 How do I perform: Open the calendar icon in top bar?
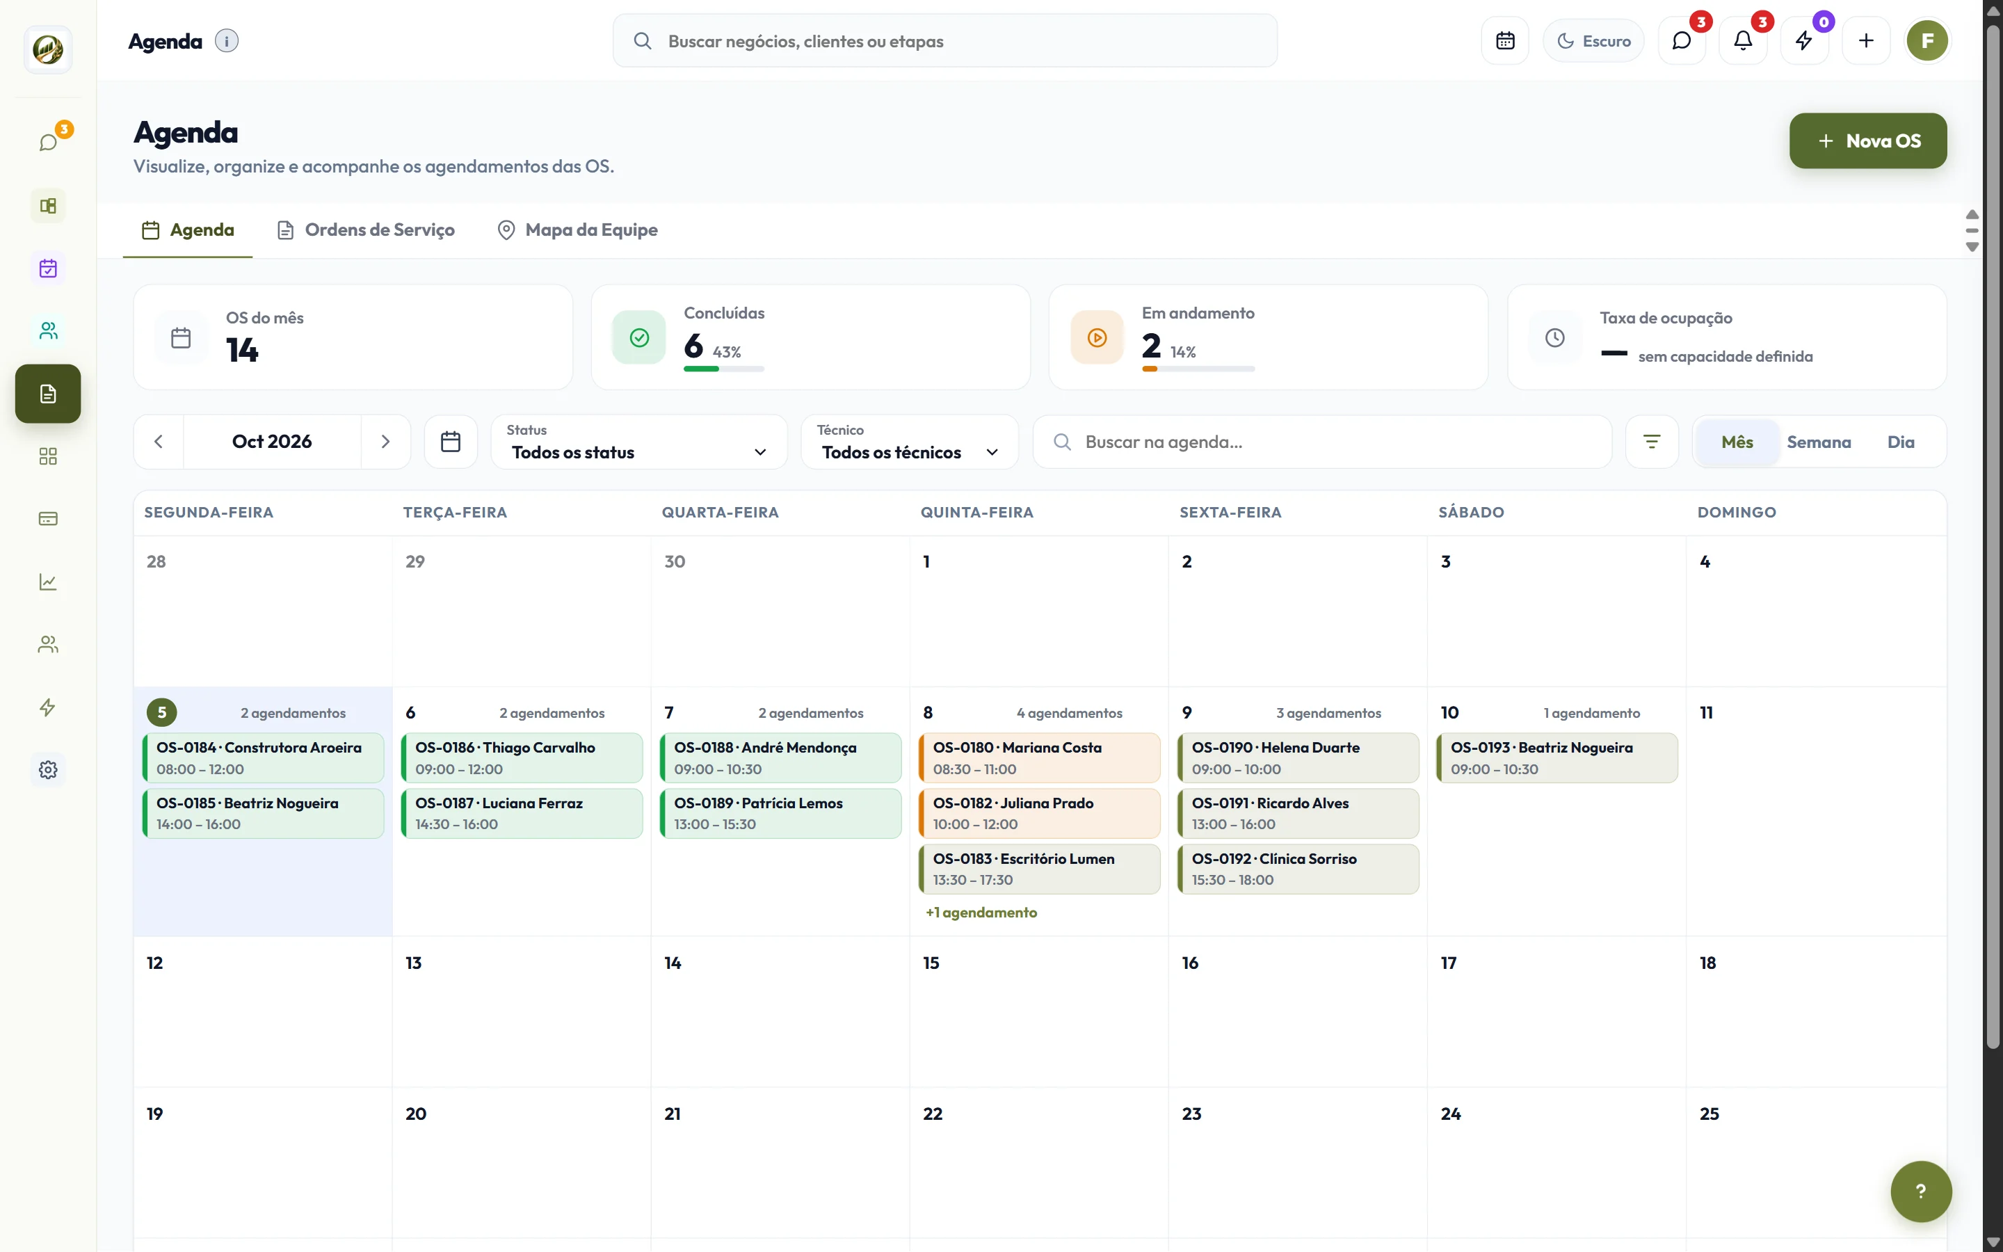pyautogui.click(x=1505, y=40)
